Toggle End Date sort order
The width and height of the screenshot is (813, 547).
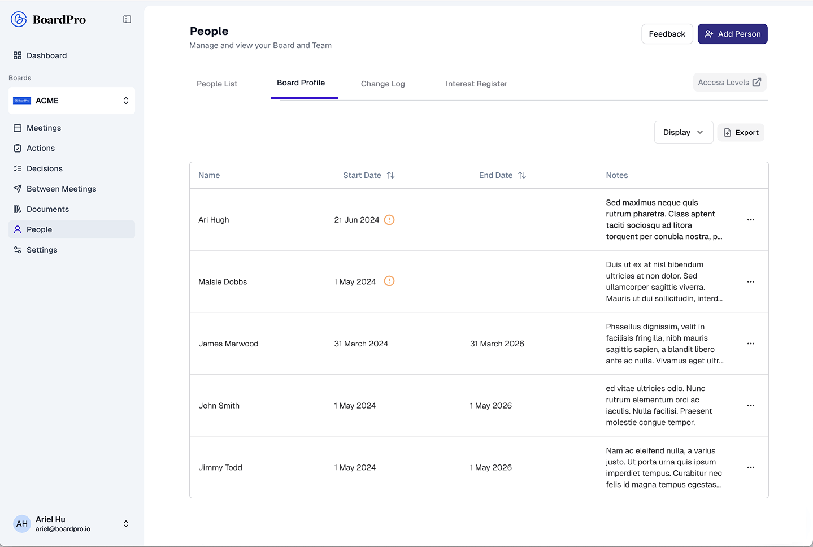(x=522, y=175)
